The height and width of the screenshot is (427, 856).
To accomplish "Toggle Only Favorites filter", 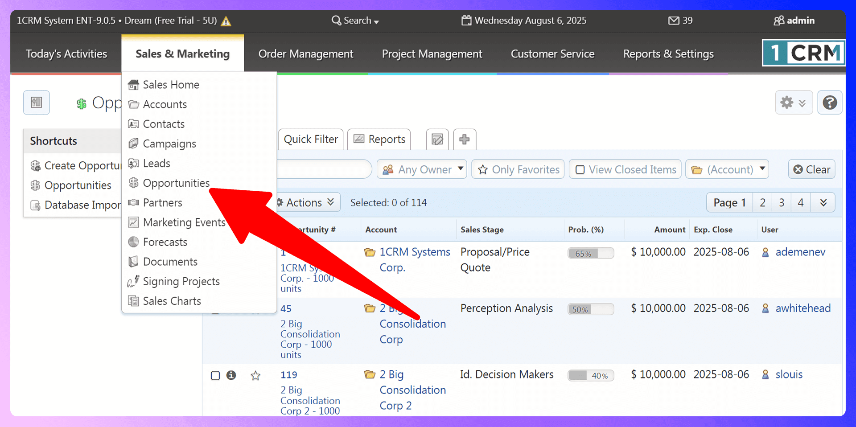I will [x=518, y=169].
